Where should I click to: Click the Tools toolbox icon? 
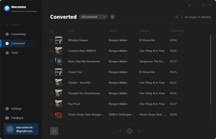tap(7, 52)
